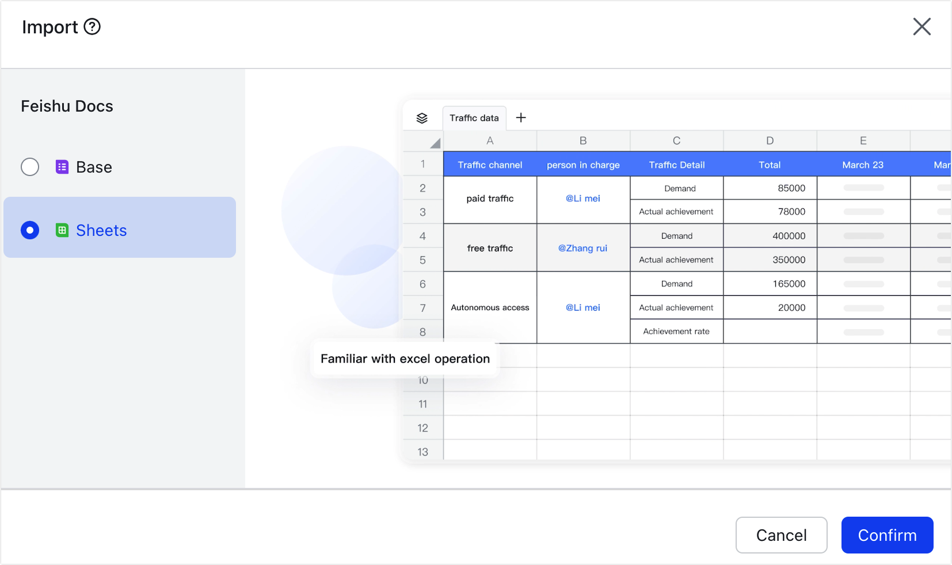Close the Import dialog
This screenshot has height=565, width=952.
921,26
